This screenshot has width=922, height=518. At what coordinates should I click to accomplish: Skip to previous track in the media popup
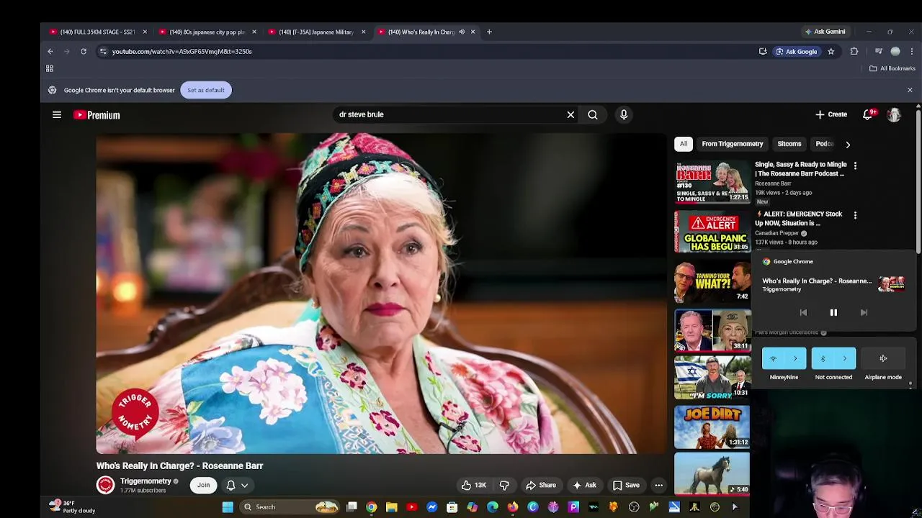pyautogui.click(x=803, y=312)
